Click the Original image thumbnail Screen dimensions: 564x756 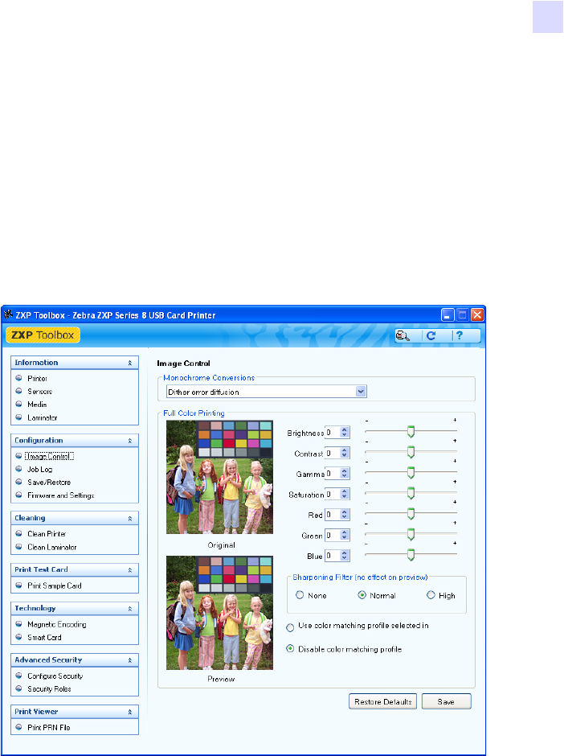pos(219,477)
